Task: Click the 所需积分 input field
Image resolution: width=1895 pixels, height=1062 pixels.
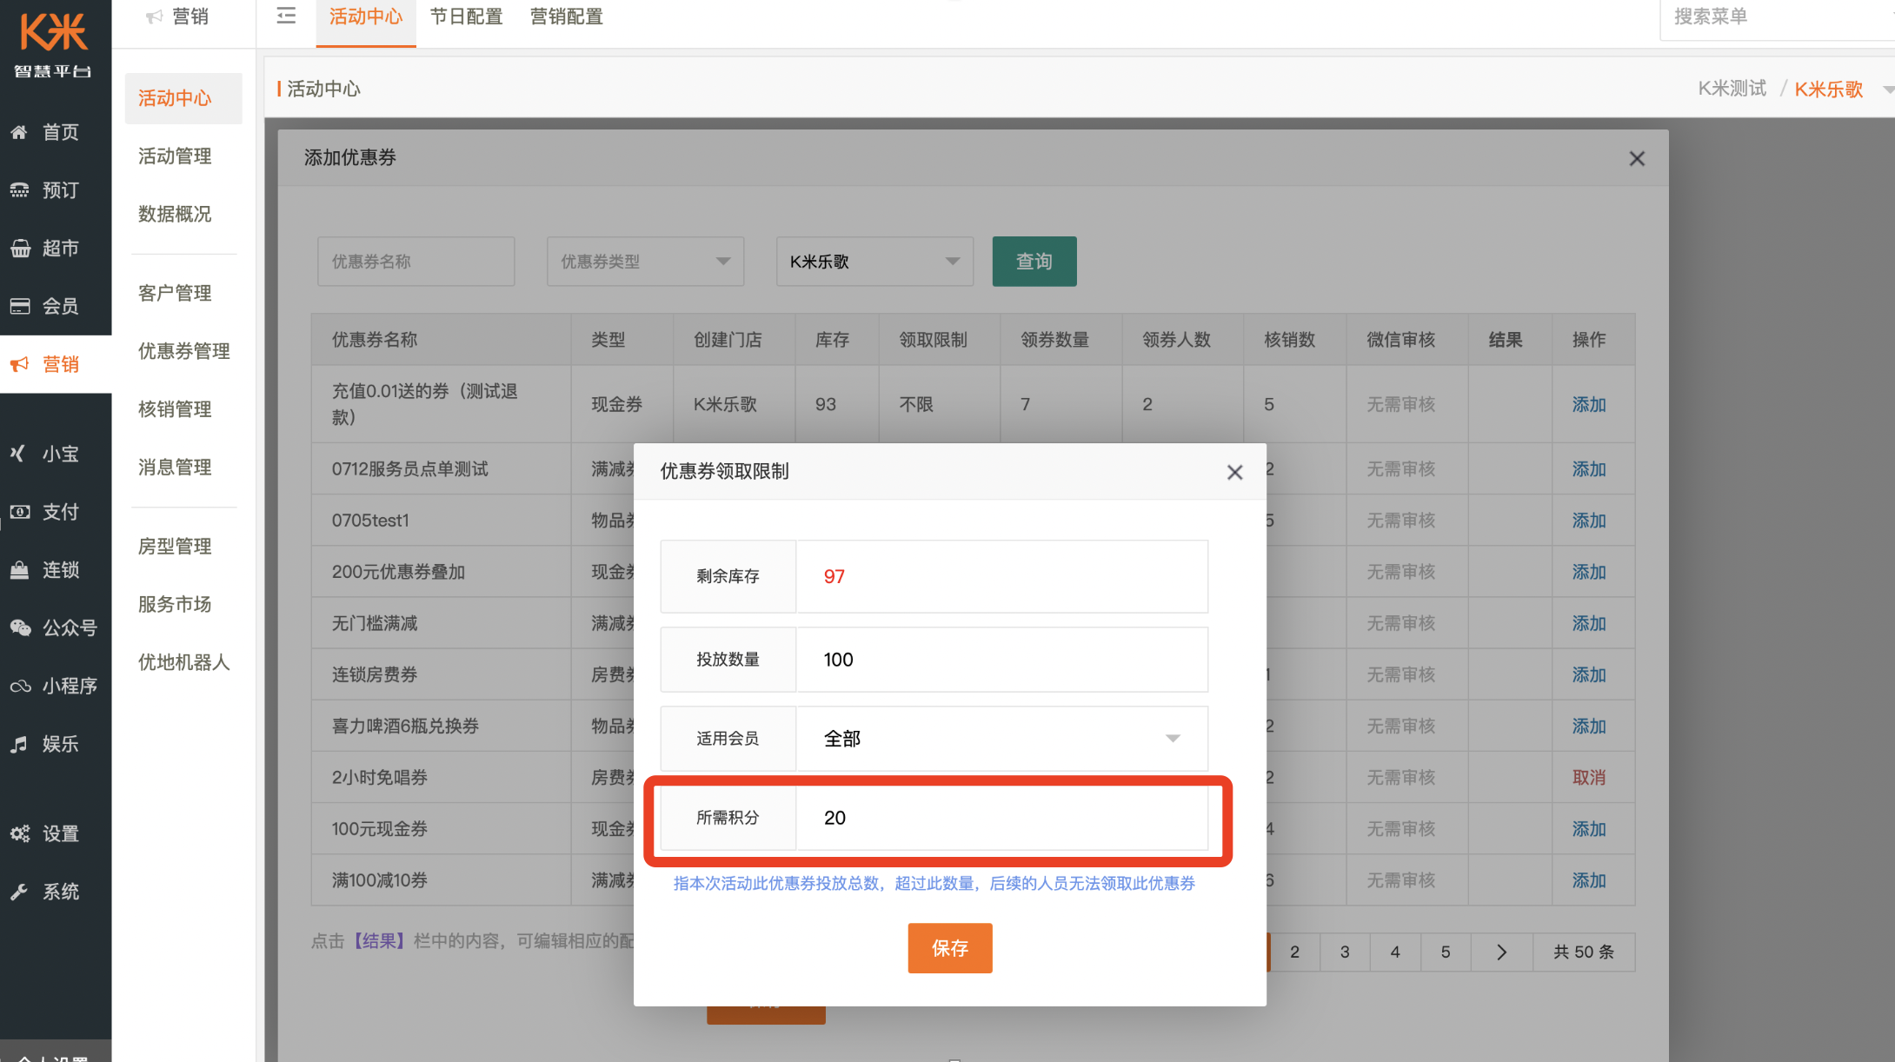Action: click(x=1001, y=818)
